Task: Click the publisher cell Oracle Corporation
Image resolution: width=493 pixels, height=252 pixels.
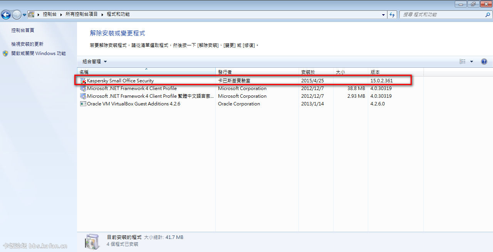Action: [x=239, y=104]
